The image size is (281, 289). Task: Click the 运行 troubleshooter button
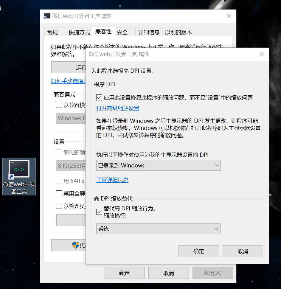(x=69, y=67)
